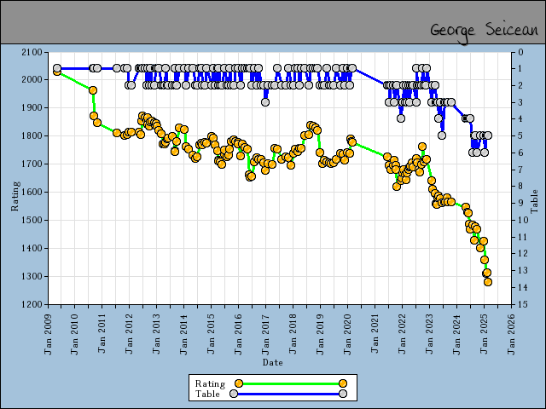Click table axis value 10

(523, 220)
